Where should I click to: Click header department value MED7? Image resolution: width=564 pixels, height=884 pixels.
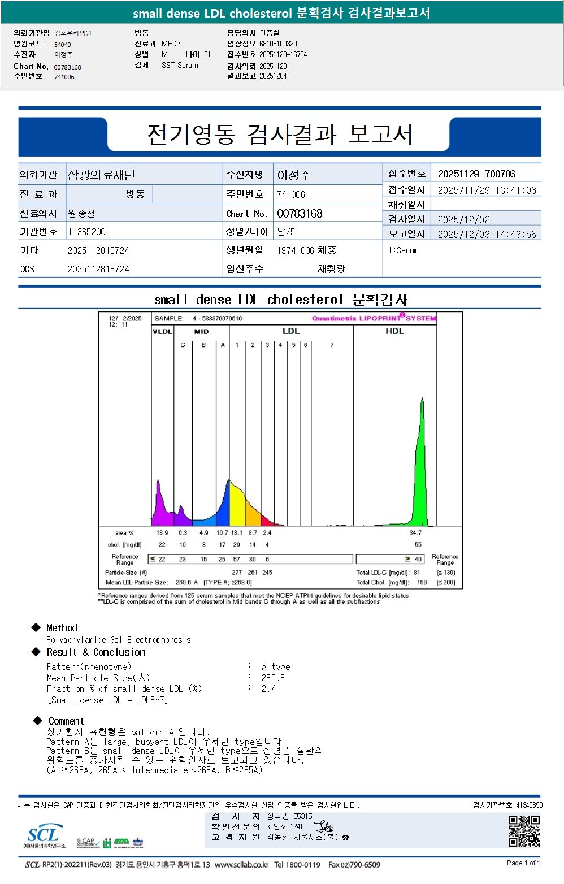click(171, 44)
